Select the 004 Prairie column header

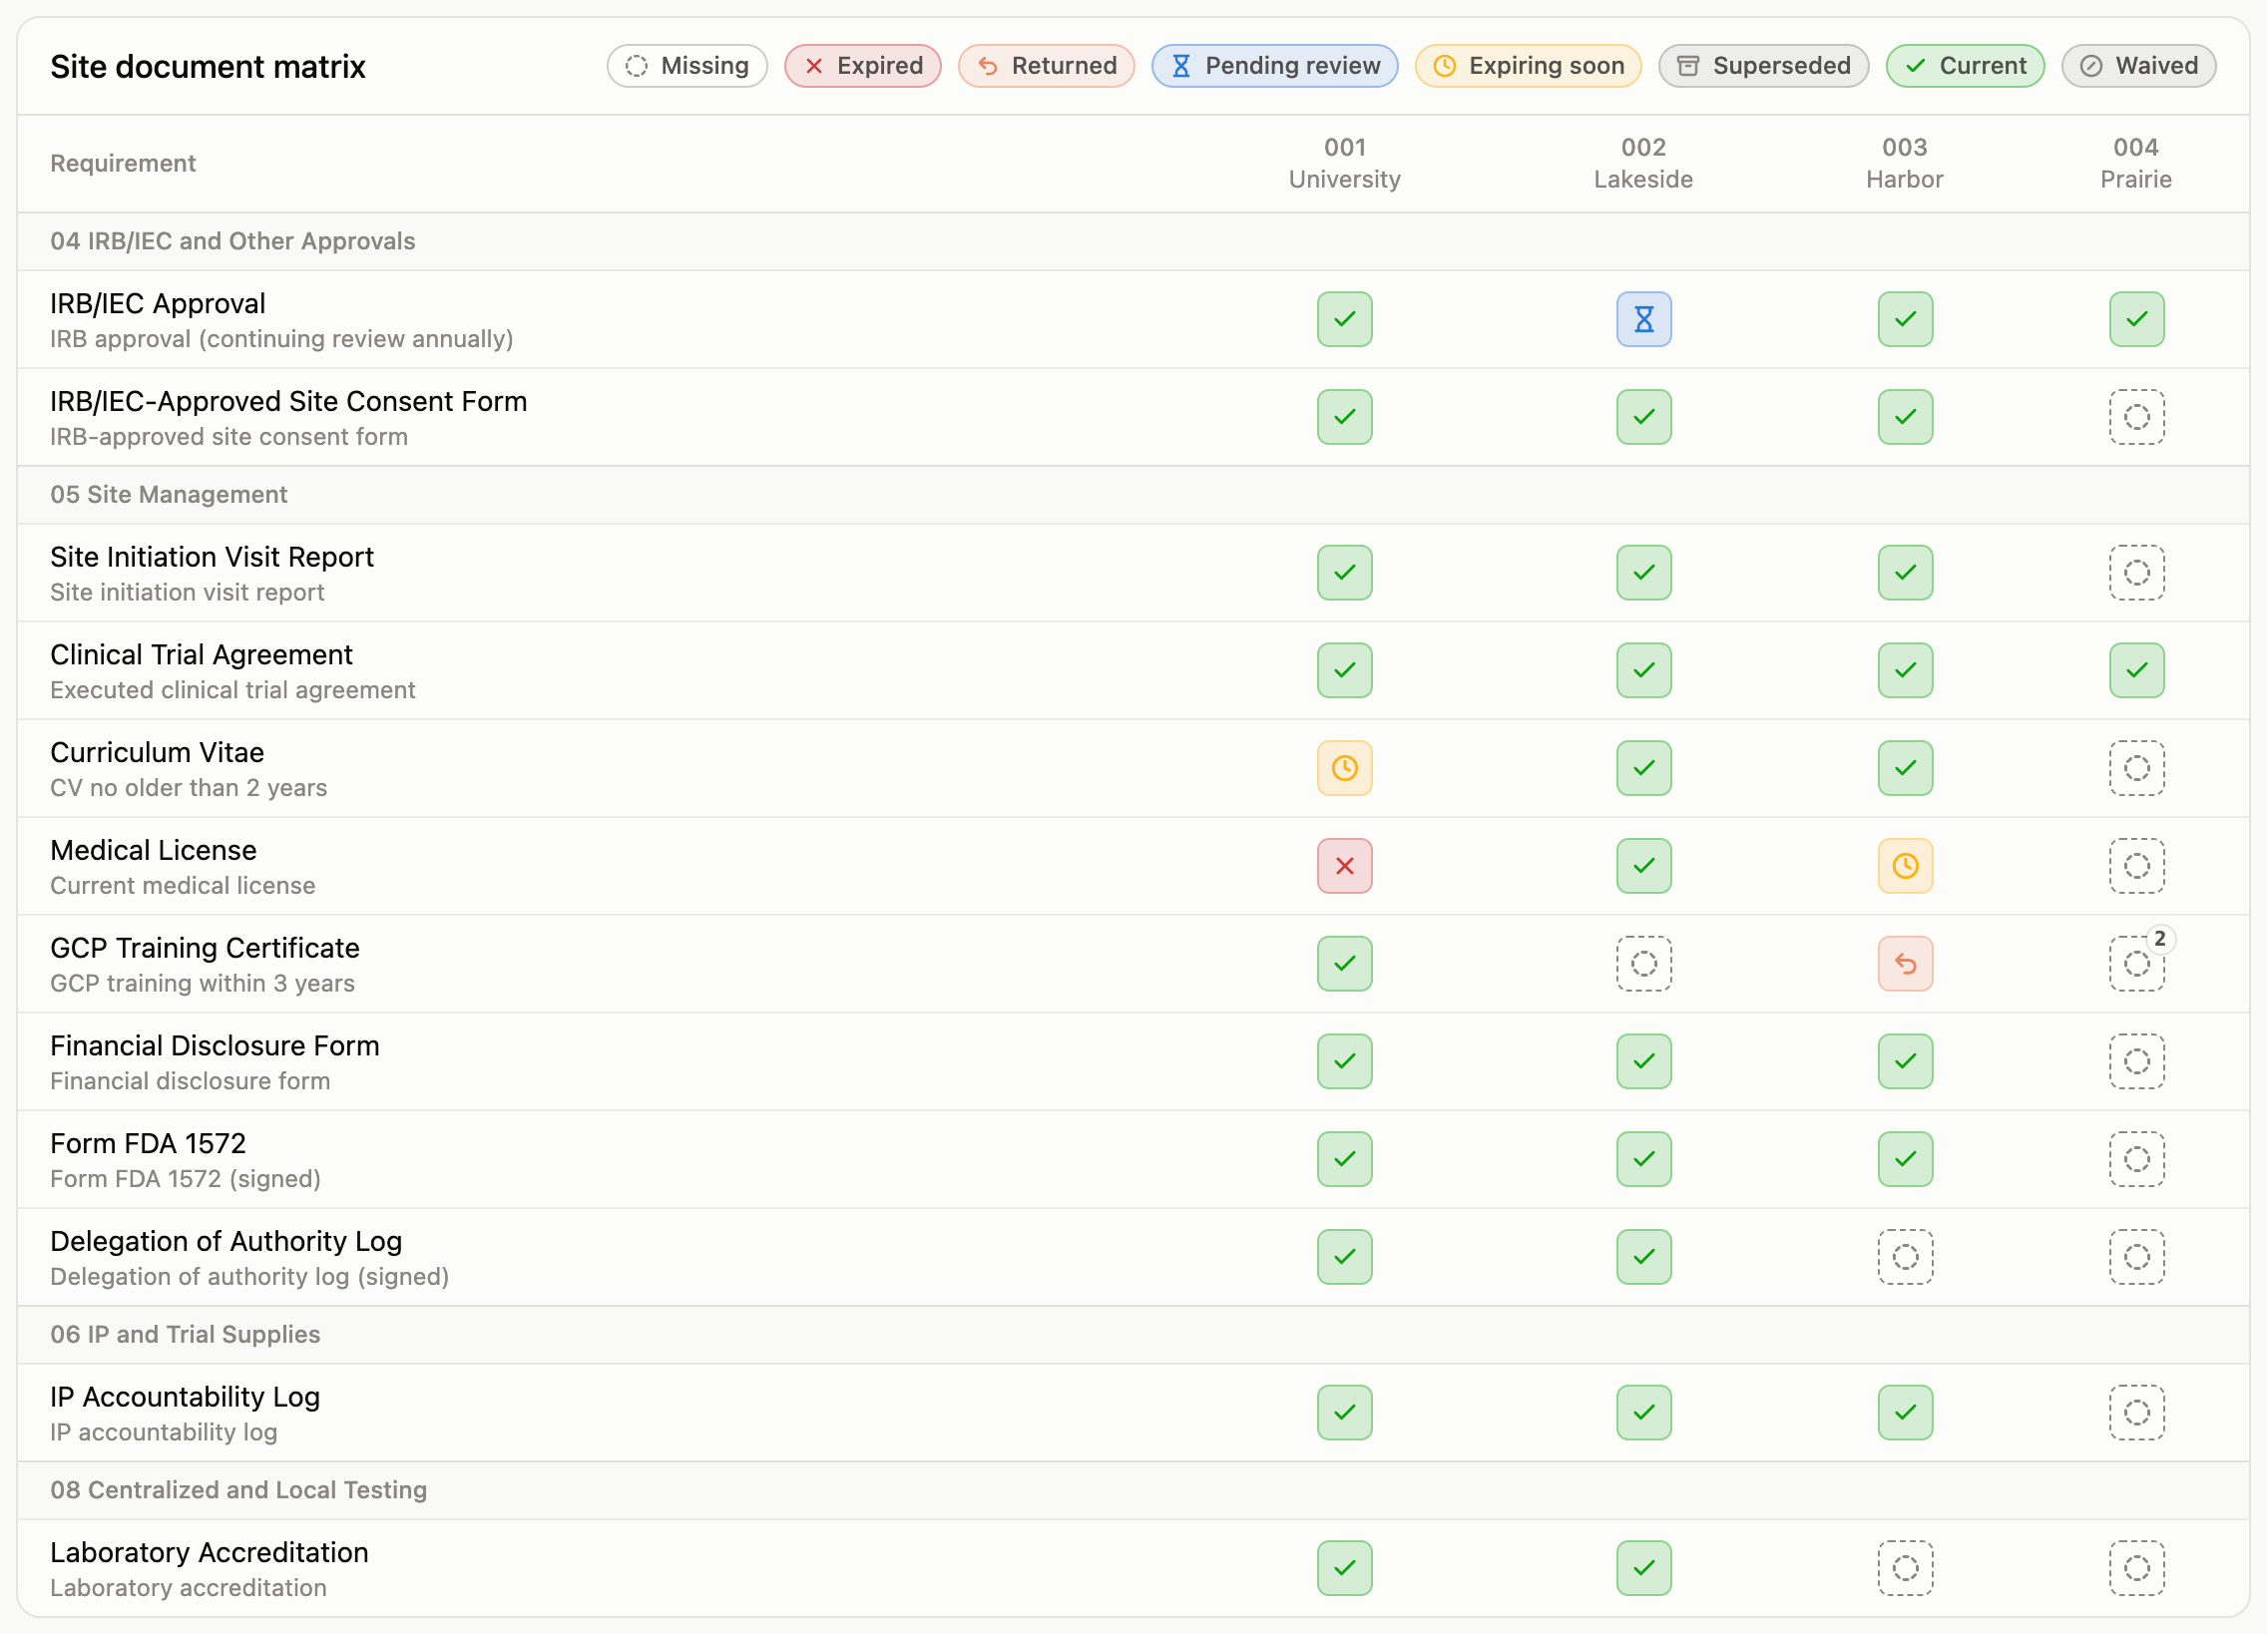pos(2136,164)
